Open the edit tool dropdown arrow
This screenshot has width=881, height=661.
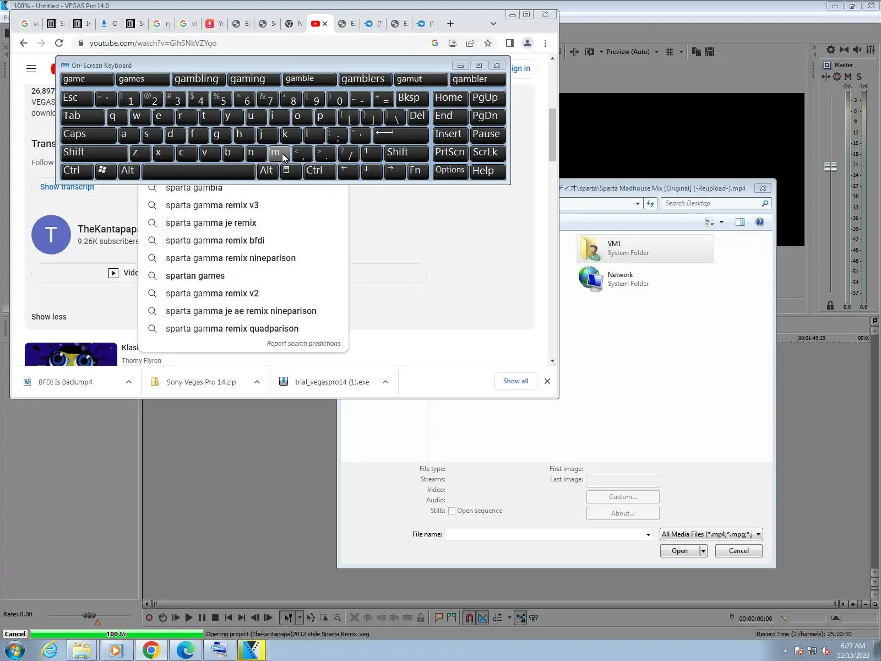pos(300,618)
